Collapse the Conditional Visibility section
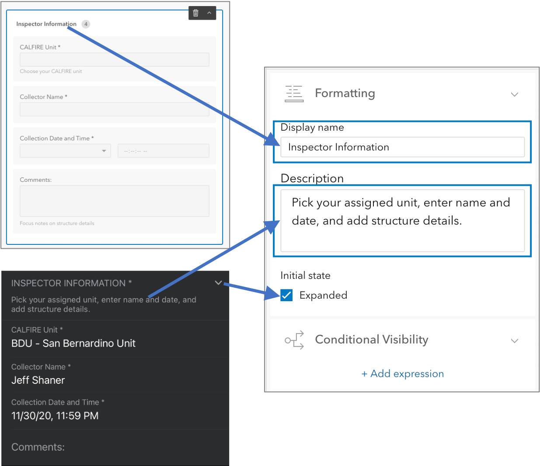The height and width of the screenshot is (466, 540). (515, 341)
